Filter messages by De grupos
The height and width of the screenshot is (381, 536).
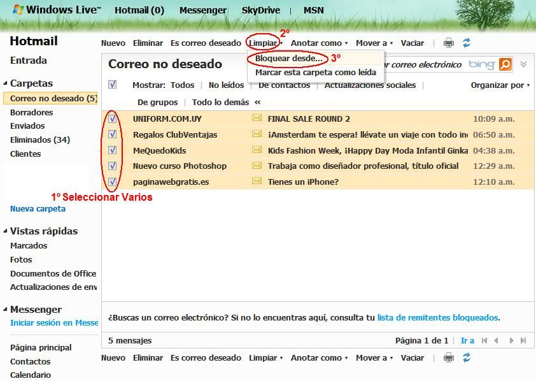point(158,102)
